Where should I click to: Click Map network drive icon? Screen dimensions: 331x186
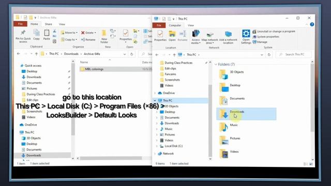(x=209, y=38)
